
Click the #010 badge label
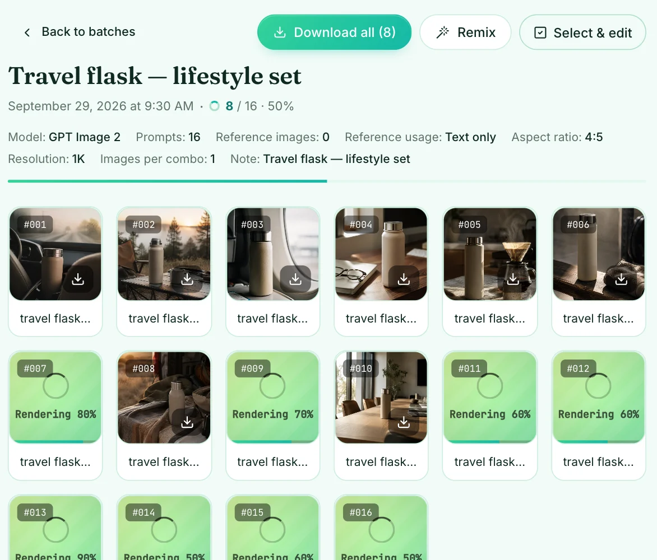click(361, 368)
